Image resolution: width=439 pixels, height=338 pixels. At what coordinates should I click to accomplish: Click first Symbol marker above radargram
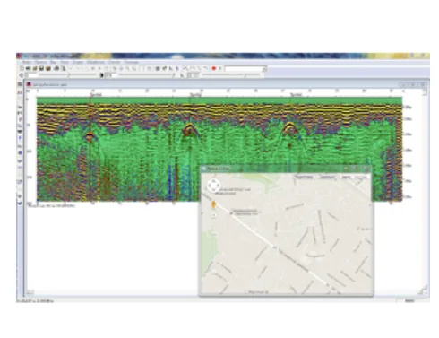click(96, 94)
